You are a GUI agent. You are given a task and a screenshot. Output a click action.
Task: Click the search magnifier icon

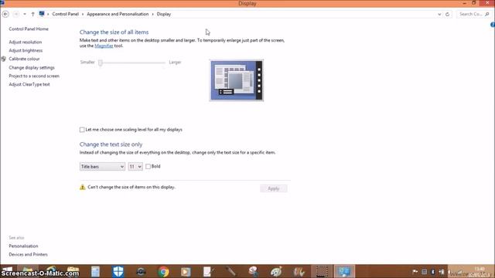coord(487,14)
